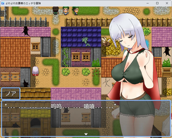Click the left window of the purple house
The width and height of the screenshot is (172, 138).
click(76, 56)
